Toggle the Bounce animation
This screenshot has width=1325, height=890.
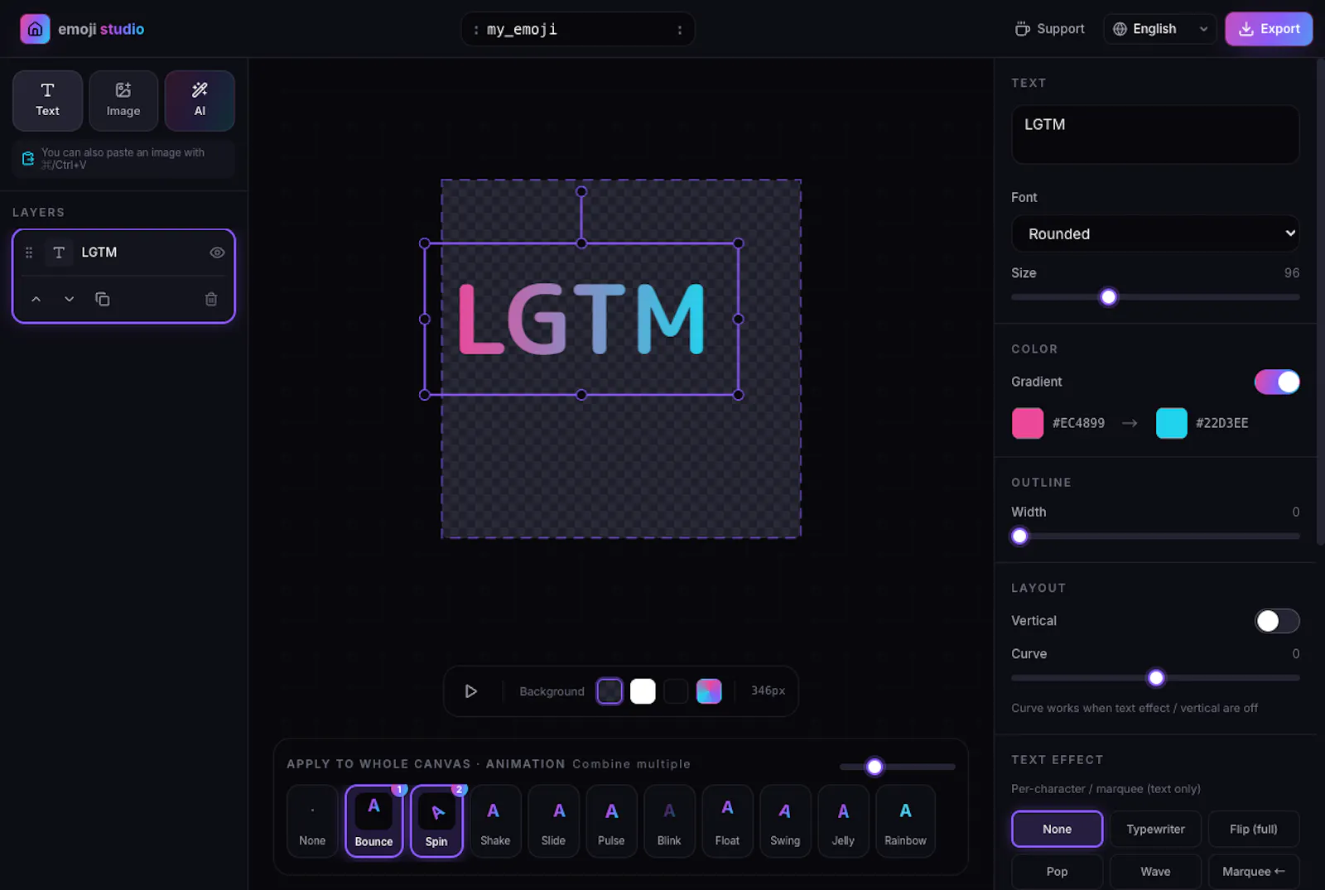click(x=373, y=821)
